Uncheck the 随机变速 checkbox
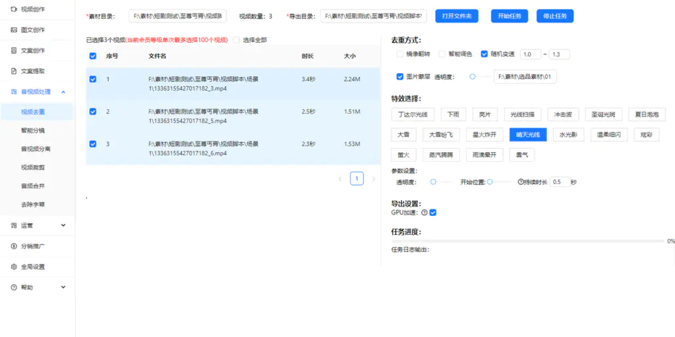Screen dimensions: 675x337 (484, 54)
